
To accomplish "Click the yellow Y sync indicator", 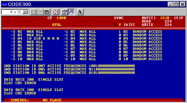I will (x=120, y=25).
